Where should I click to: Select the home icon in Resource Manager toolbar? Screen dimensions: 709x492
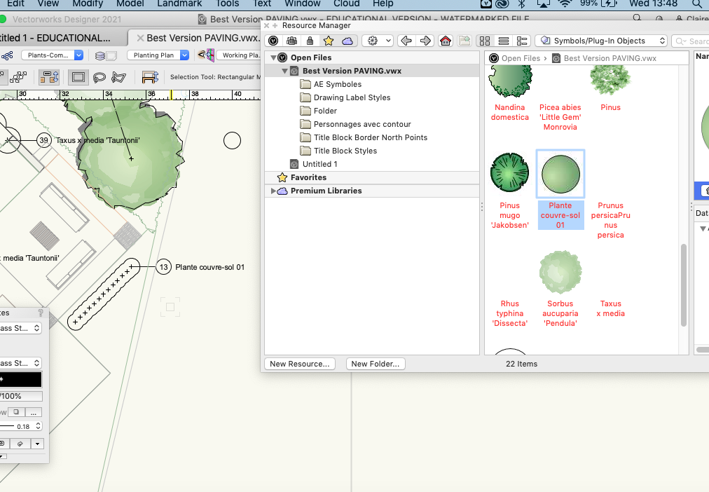444,41
